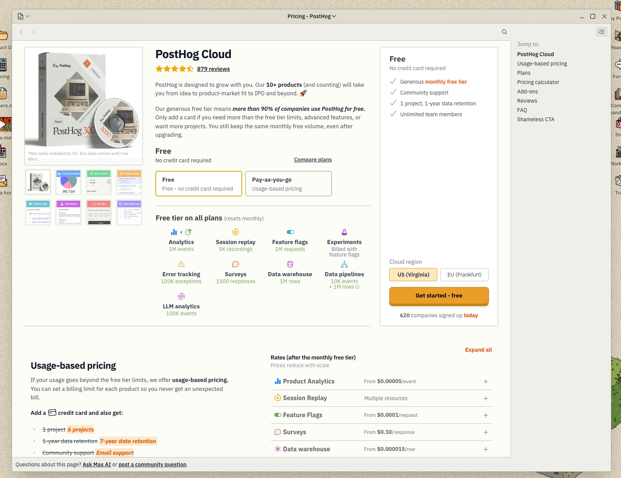Viewport: 621px width, 478px height.
Task: Click Ask Max AI link
Action: pyautogui.click(x=97, y=464)
